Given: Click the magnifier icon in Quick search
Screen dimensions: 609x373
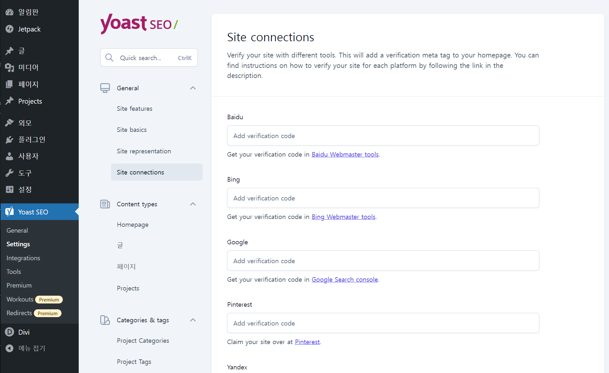Looking at the screenshot, I should [109, 58].
